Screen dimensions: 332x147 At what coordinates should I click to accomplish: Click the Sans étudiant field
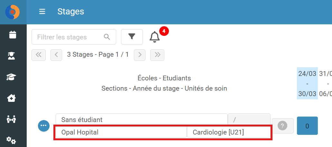[142, 119]
